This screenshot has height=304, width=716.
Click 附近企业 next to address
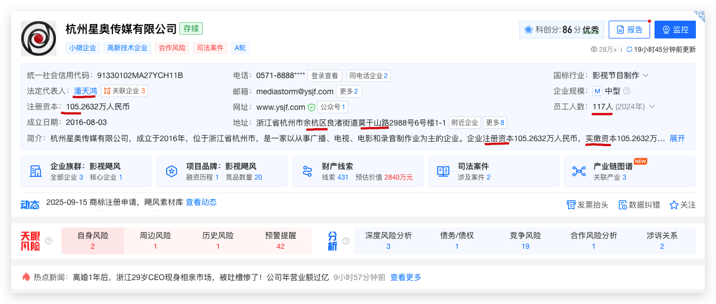click(465, 123)
